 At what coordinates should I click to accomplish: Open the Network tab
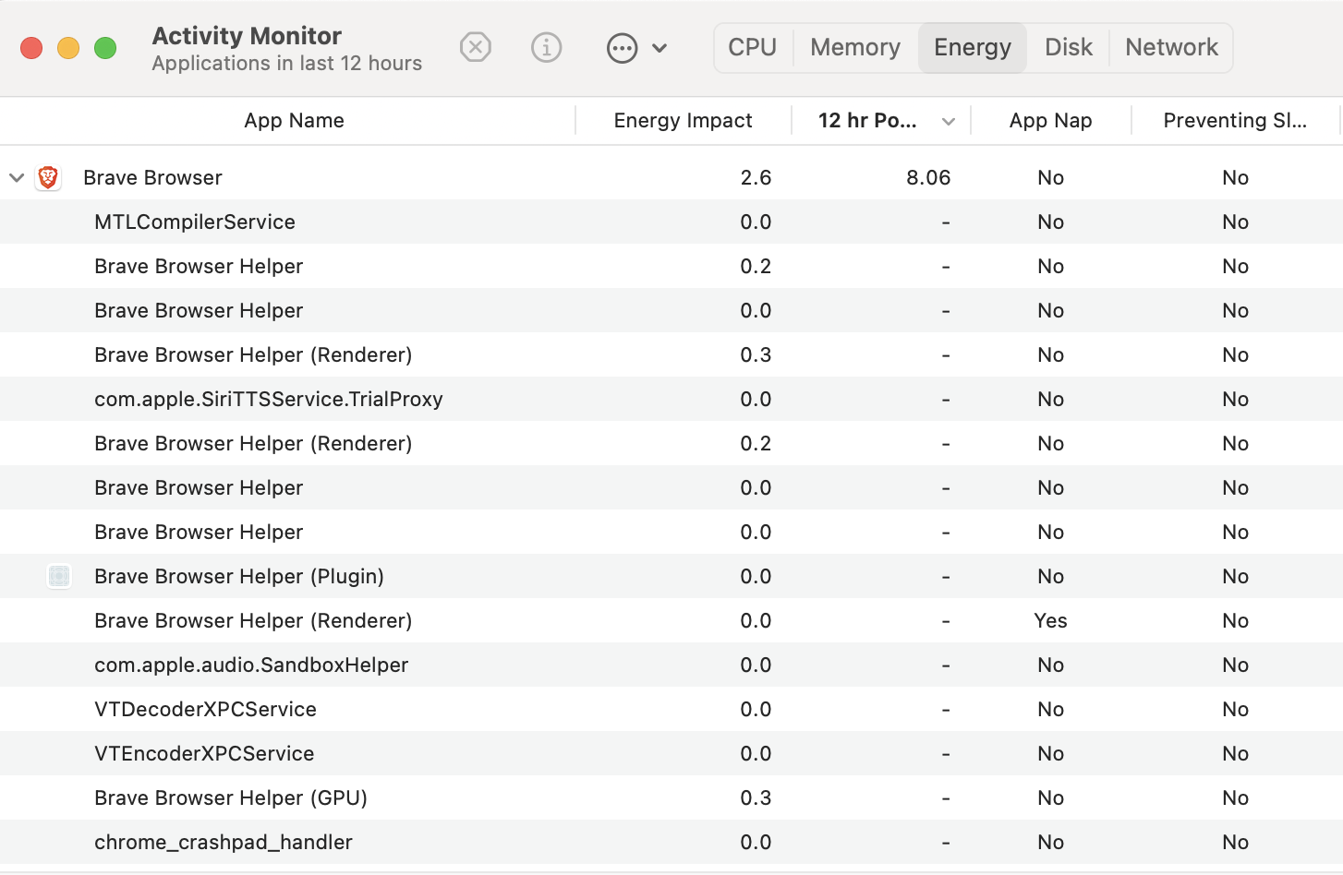[x=1171, y=47]
